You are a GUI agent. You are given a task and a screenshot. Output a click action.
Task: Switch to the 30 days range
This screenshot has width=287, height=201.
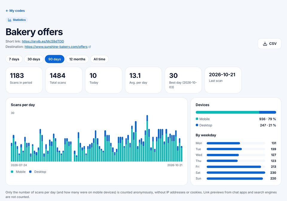pyautogui.click(x=34, y=59)
